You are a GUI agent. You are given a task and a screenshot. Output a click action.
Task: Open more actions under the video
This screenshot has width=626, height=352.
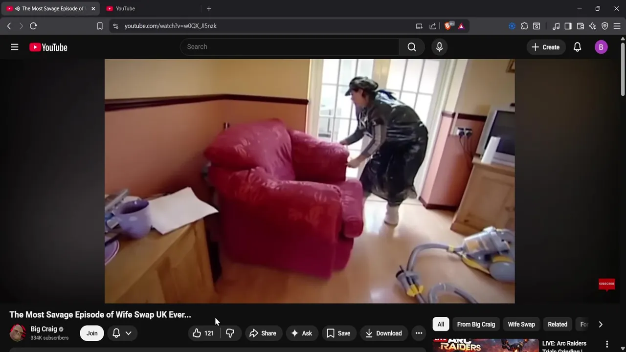419,333
